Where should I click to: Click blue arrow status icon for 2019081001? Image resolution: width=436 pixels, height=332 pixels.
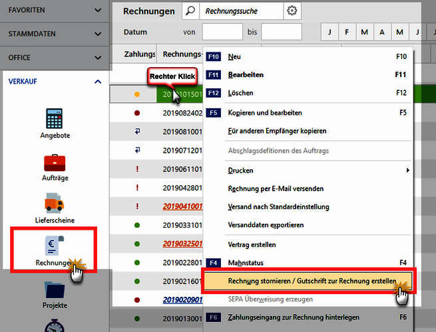(x=137, y=131)
